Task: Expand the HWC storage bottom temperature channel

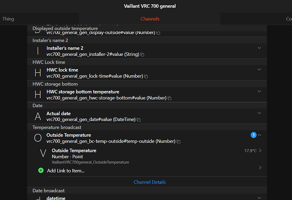Action: click(259, 91)
